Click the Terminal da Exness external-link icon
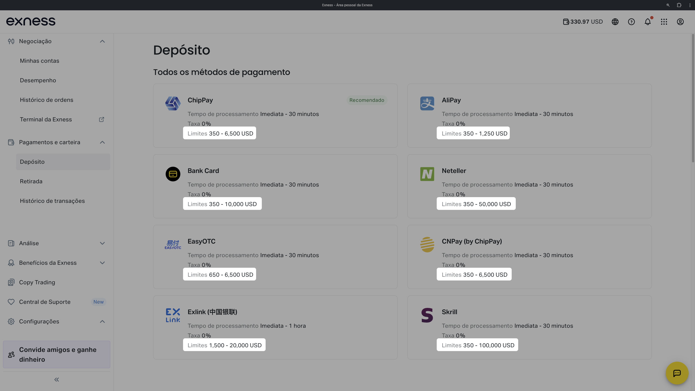The height and width of the screenshot is (391, 695). 102,119
